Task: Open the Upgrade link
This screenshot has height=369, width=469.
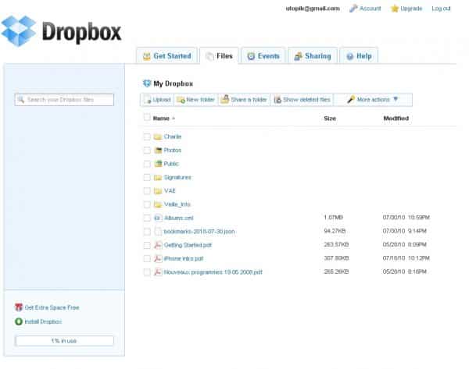Action: click(411, 9)
